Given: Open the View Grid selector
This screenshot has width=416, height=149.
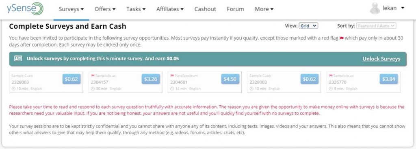Looking at the screenshot, I should [x=308, y=26].
